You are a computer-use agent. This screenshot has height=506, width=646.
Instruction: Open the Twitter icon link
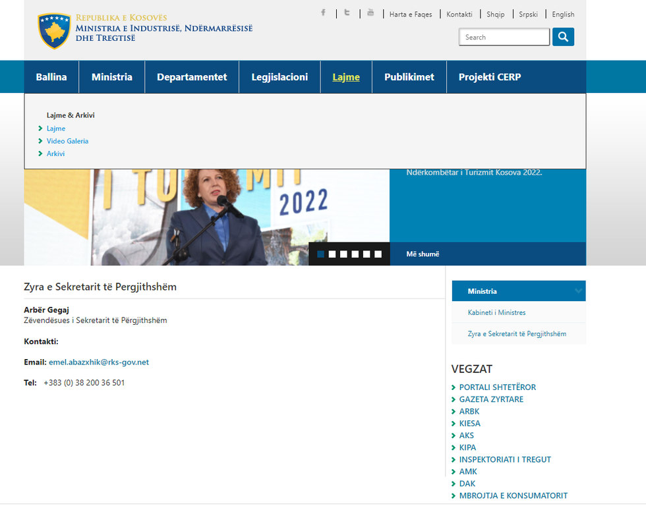[x=347, y=13]
